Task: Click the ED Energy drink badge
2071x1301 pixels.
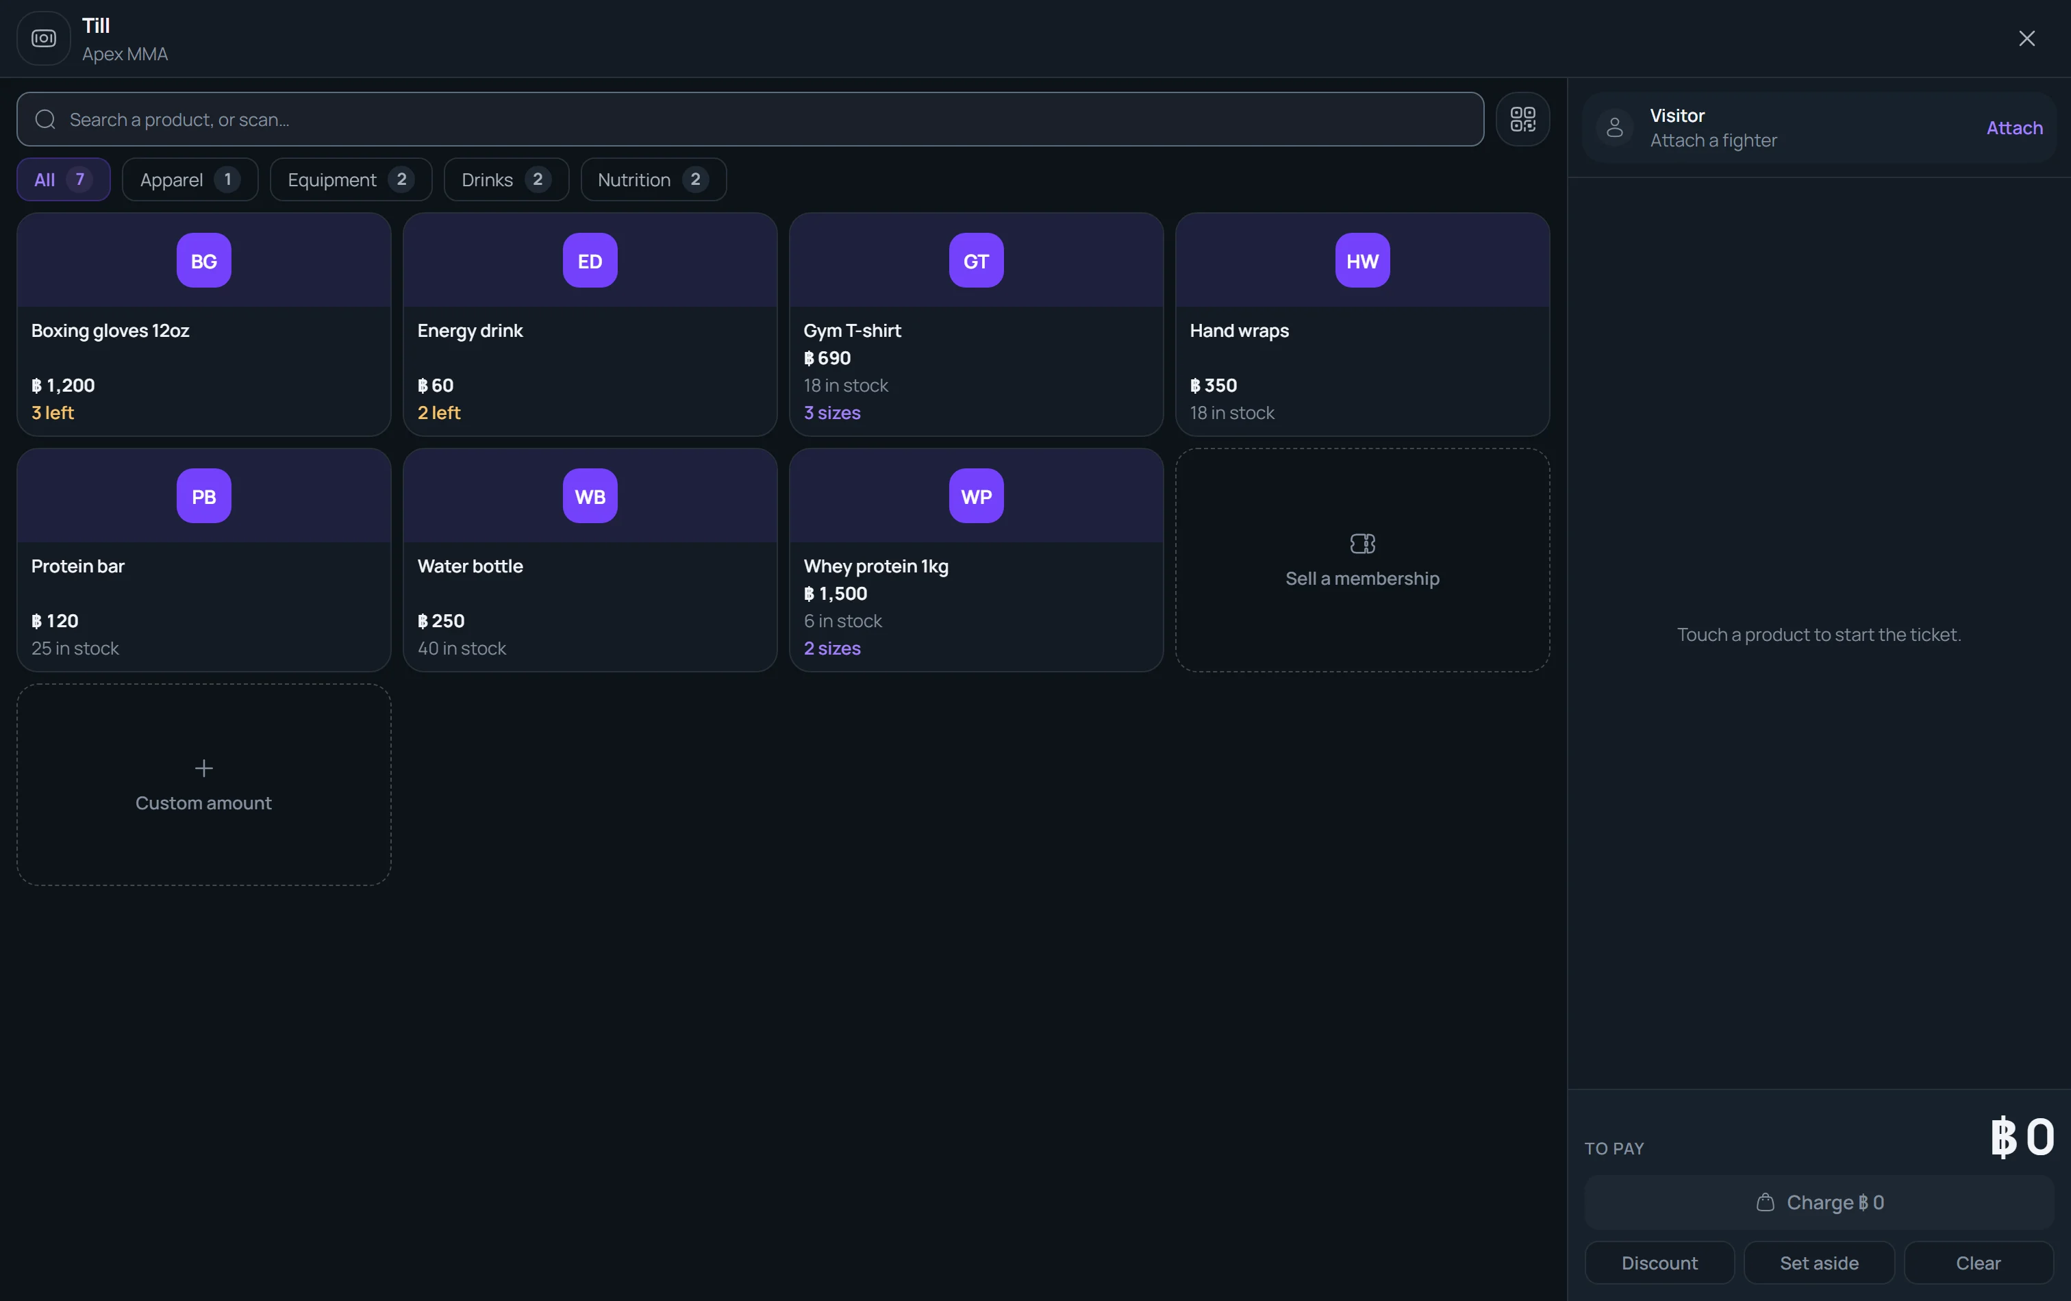Action: click(590, 261)
